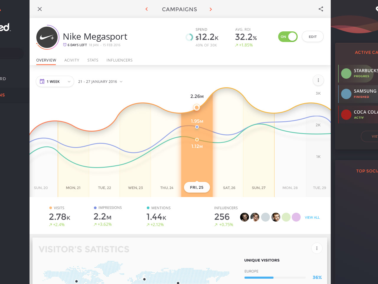Select the FRI, 25 day pill

(197, 187)
